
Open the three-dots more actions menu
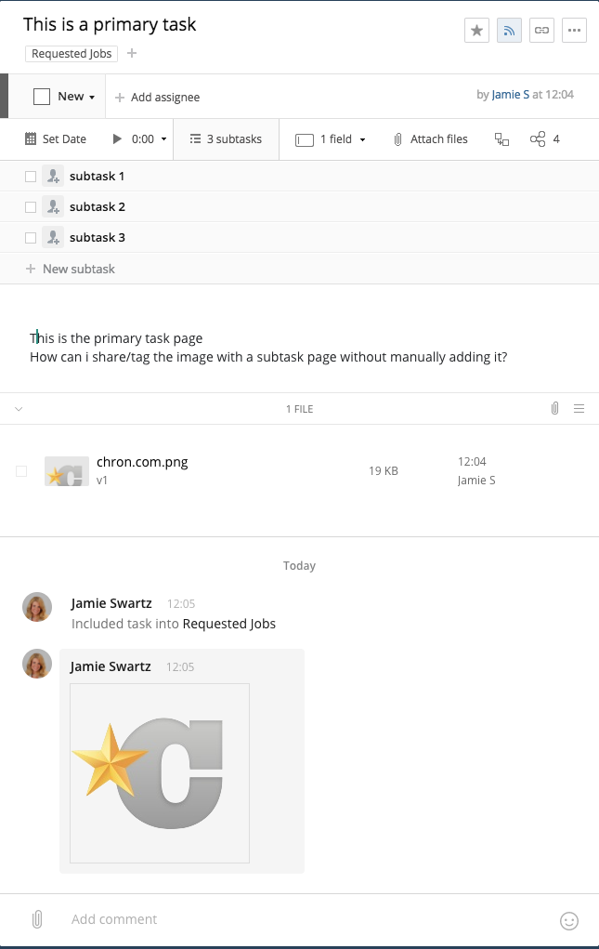click(575, 31)
